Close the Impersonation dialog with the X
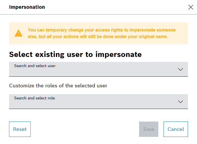This screenshot has height=144, width=197. (191, 7)
